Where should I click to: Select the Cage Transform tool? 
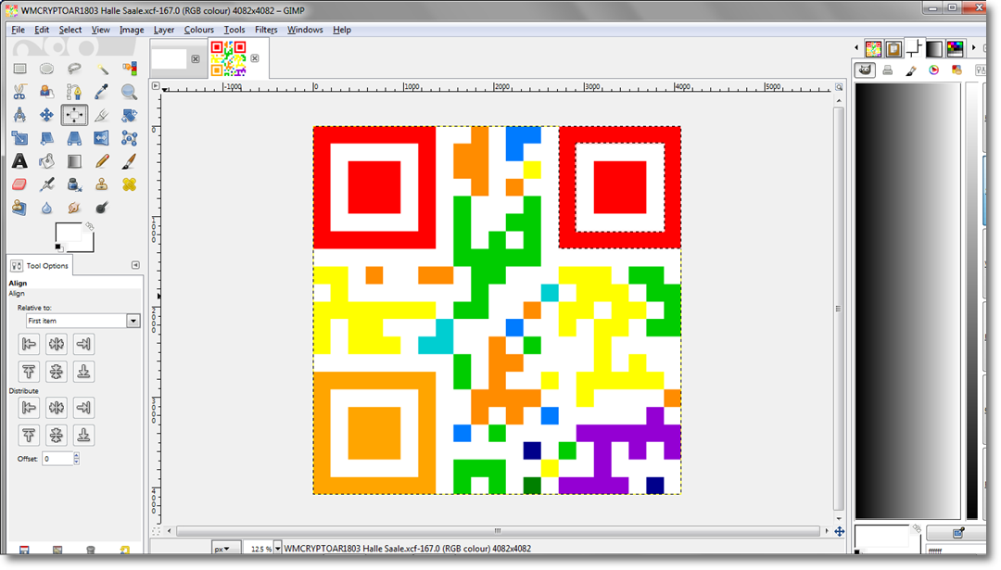(129, 138)
